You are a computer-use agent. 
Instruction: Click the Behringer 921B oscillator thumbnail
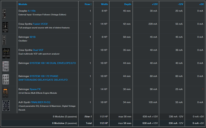coord(4,40)
